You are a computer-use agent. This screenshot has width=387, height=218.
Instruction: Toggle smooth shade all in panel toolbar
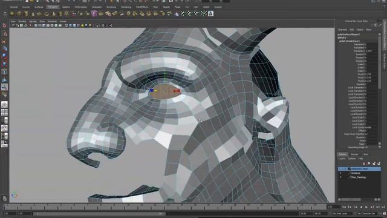pyautogui.click(x=70, y=25)
